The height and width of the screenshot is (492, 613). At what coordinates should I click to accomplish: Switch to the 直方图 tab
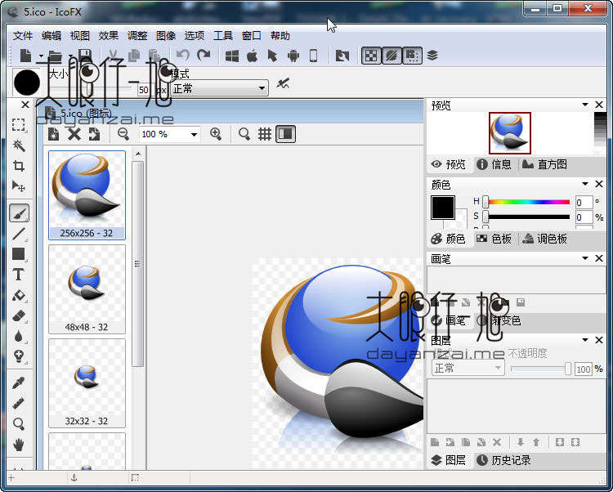(x=544, y=164)
